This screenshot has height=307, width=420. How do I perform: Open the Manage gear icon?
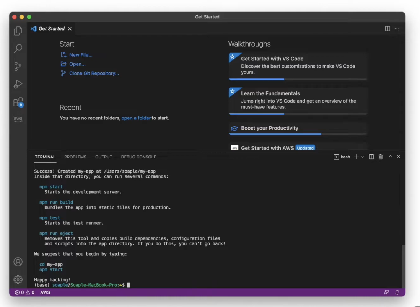(18, 279)
